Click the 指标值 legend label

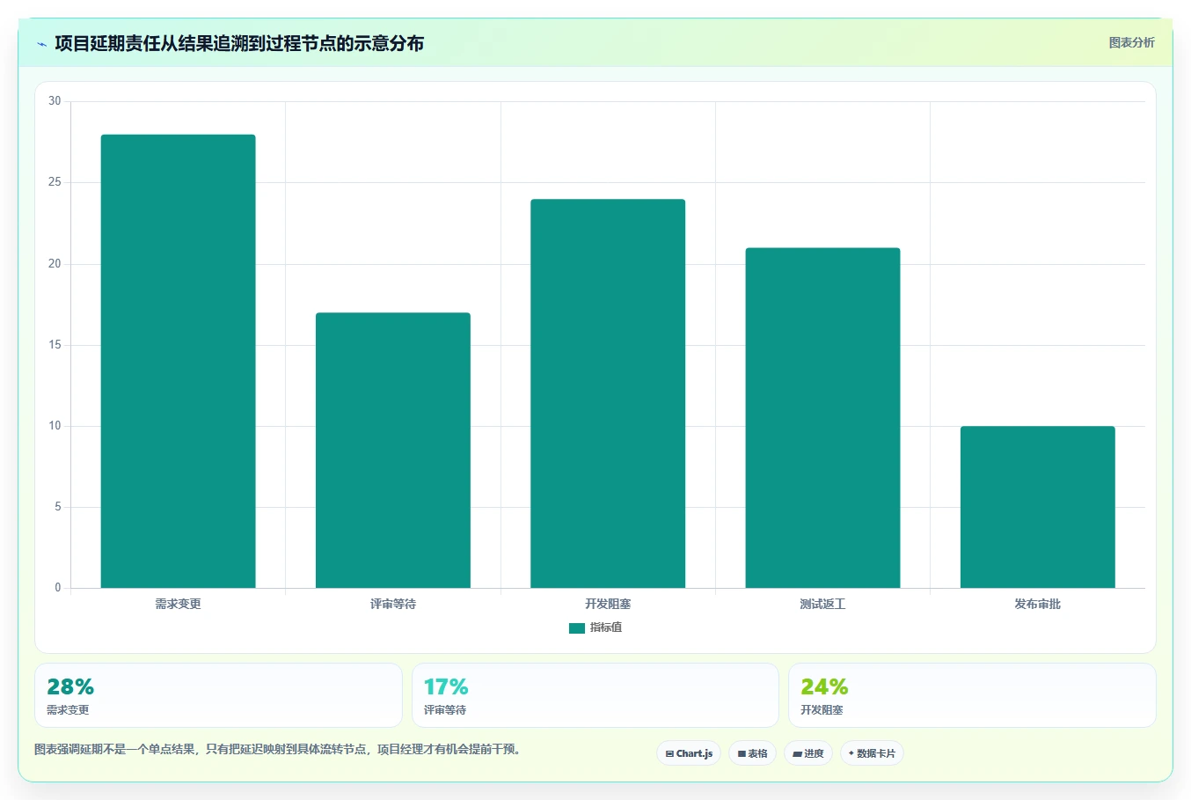tap(606, 628)
